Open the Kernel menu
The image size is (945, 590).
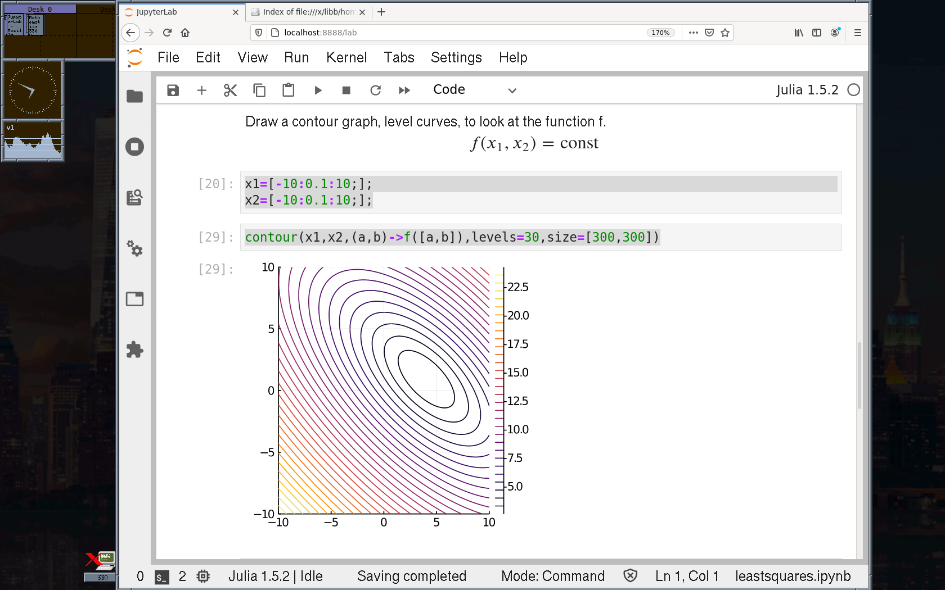[346, 57]
